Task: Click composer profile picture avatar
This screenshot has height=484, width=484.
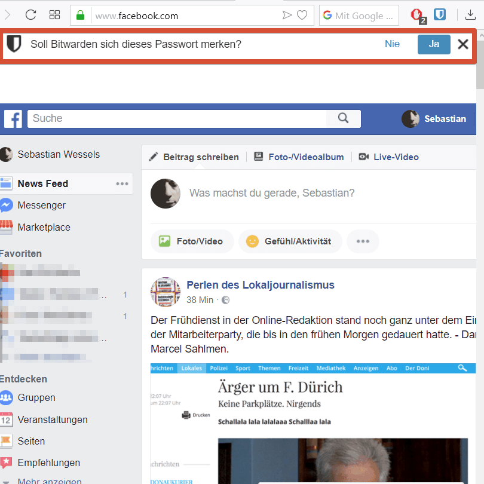Action: click(x=166, y=194)
